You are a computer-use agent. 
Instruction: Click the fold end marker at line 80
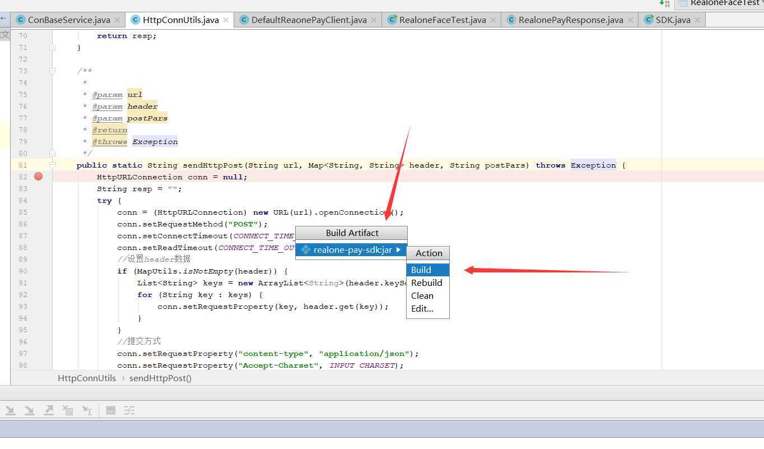coord(52,153)
